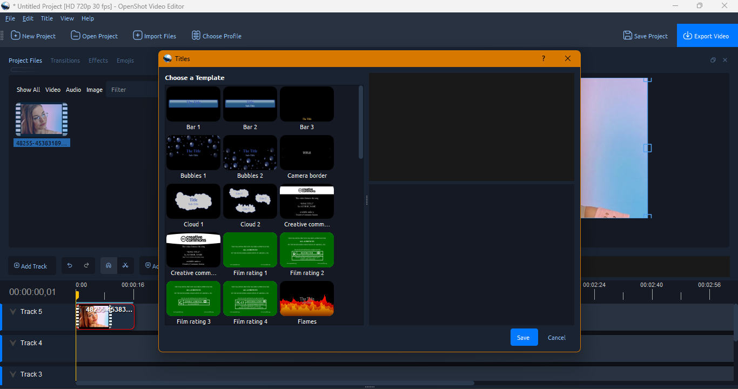738x389 pixels.
Task: Choose the Bar 2 title template
Action: pos(250,109)
